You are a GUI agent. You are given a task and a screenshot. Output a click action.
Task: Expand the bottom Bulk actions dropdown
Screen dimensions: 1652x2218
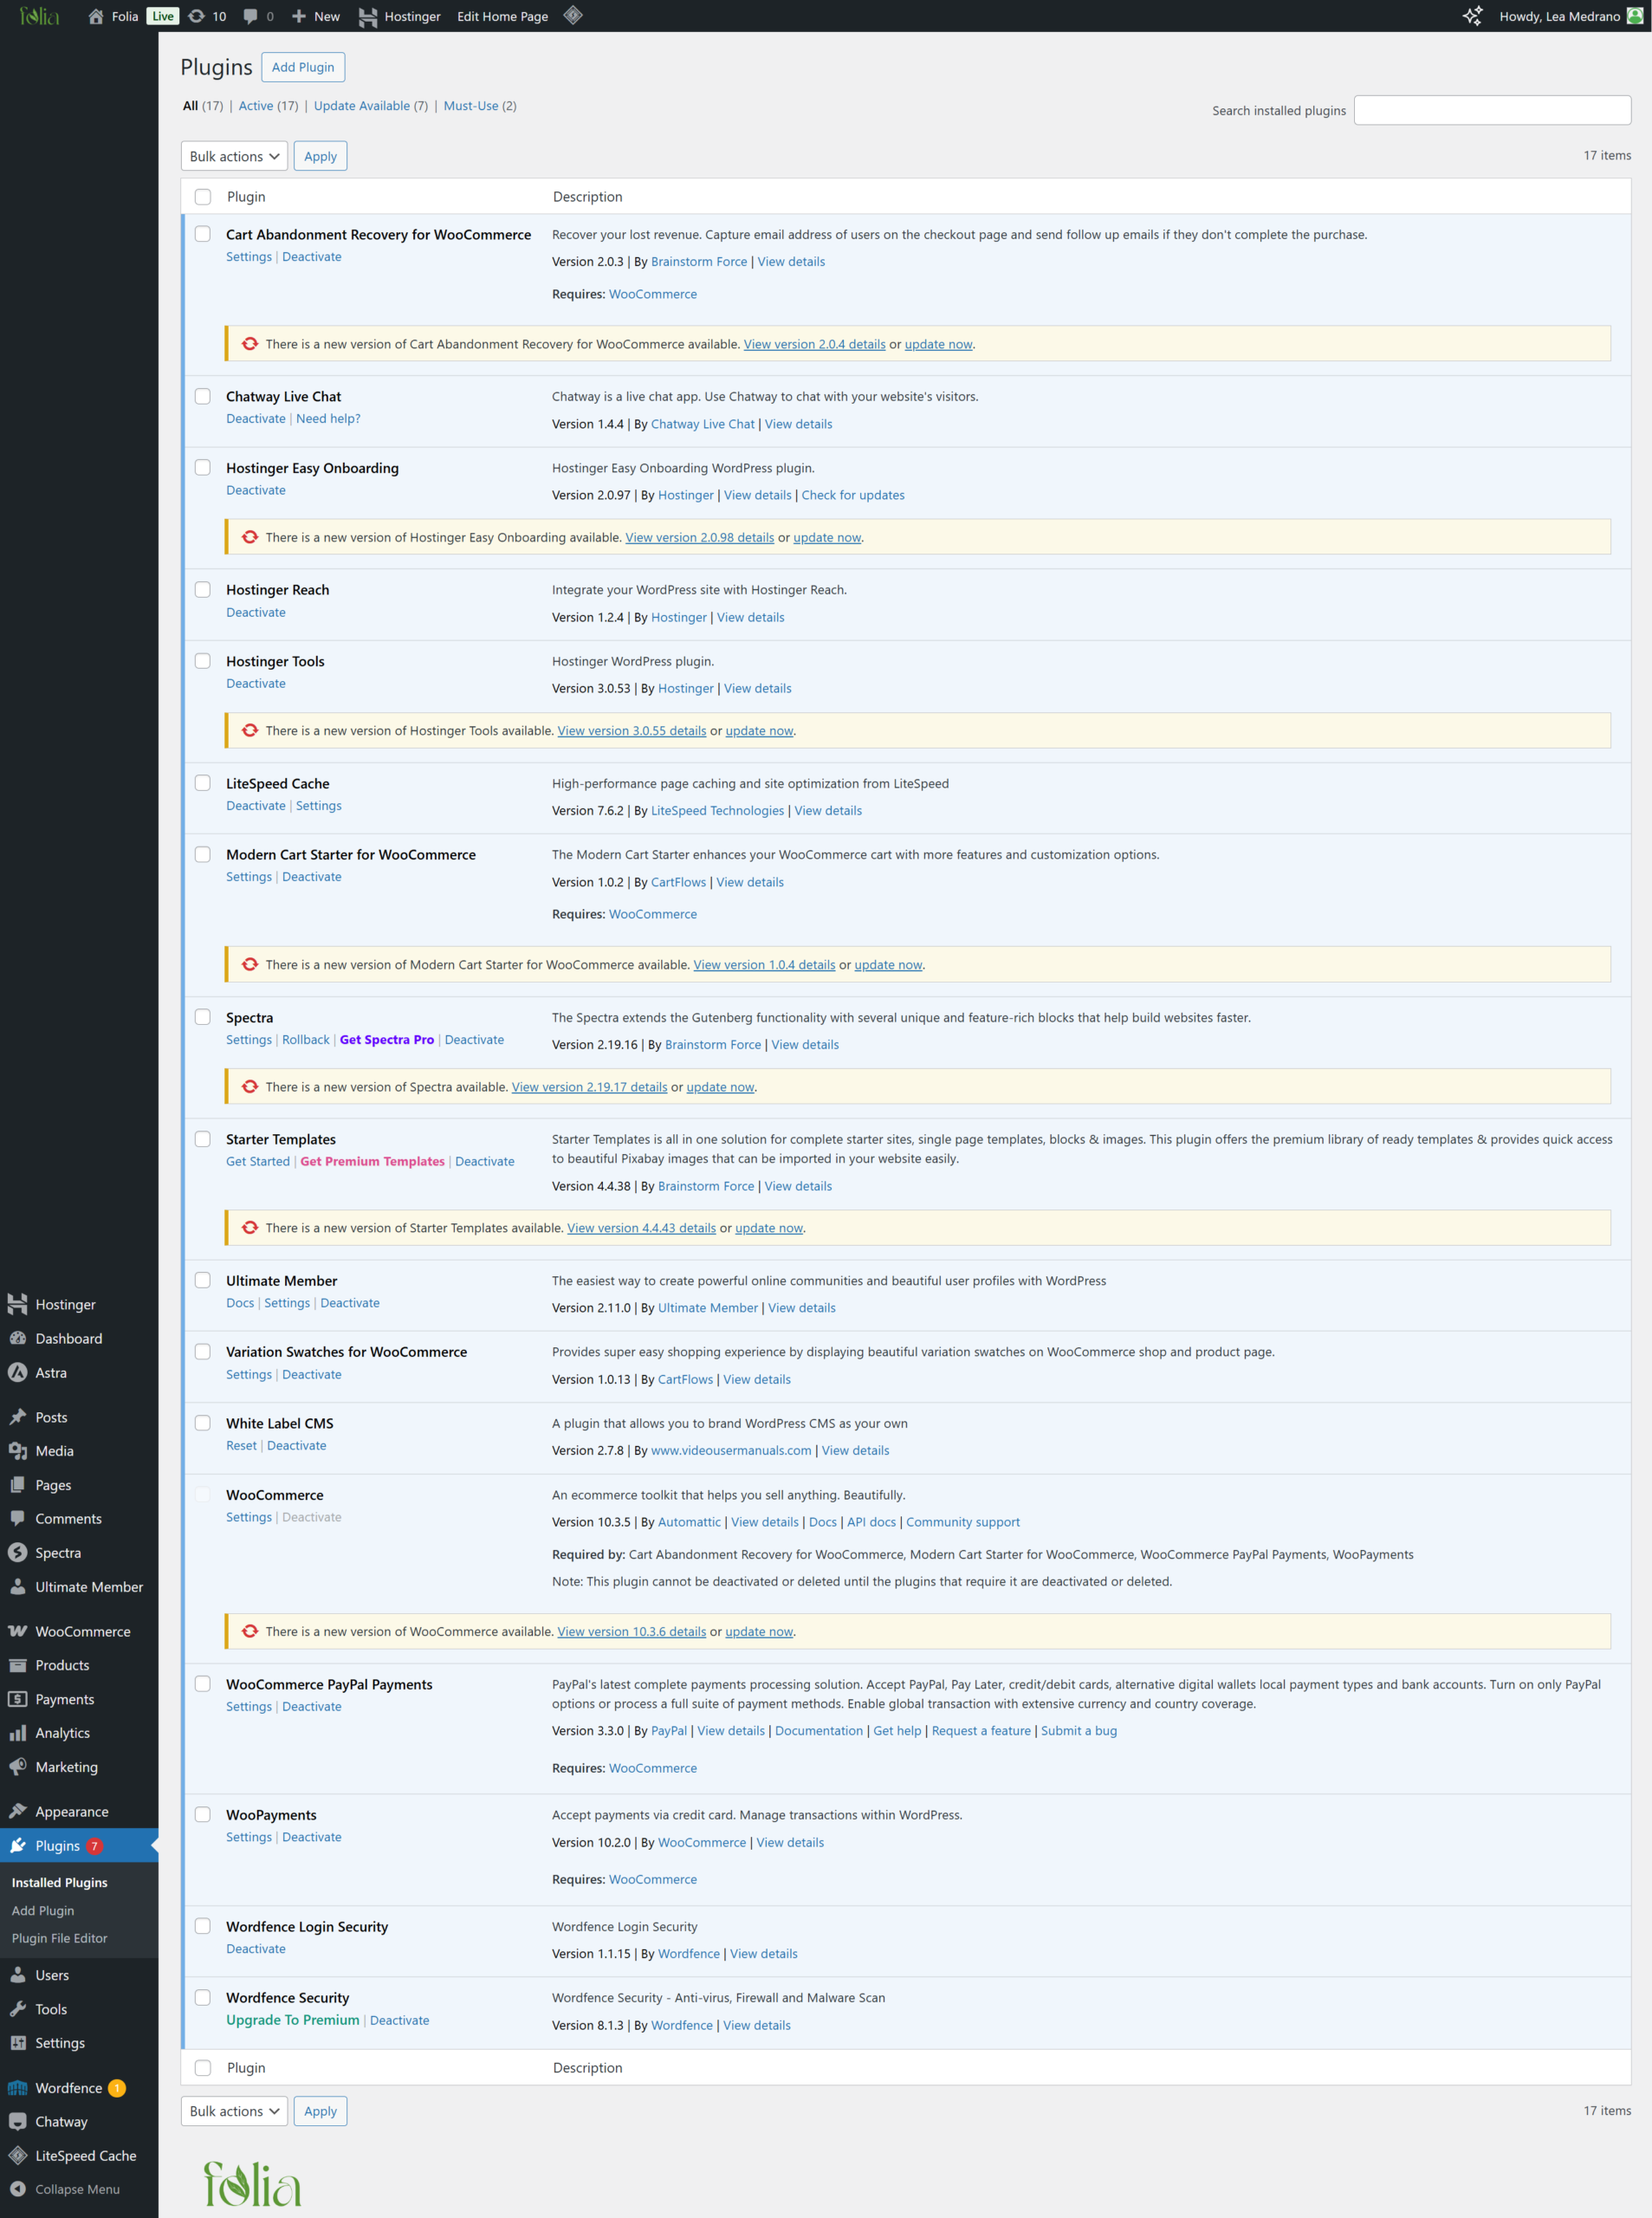[234, 2110]
